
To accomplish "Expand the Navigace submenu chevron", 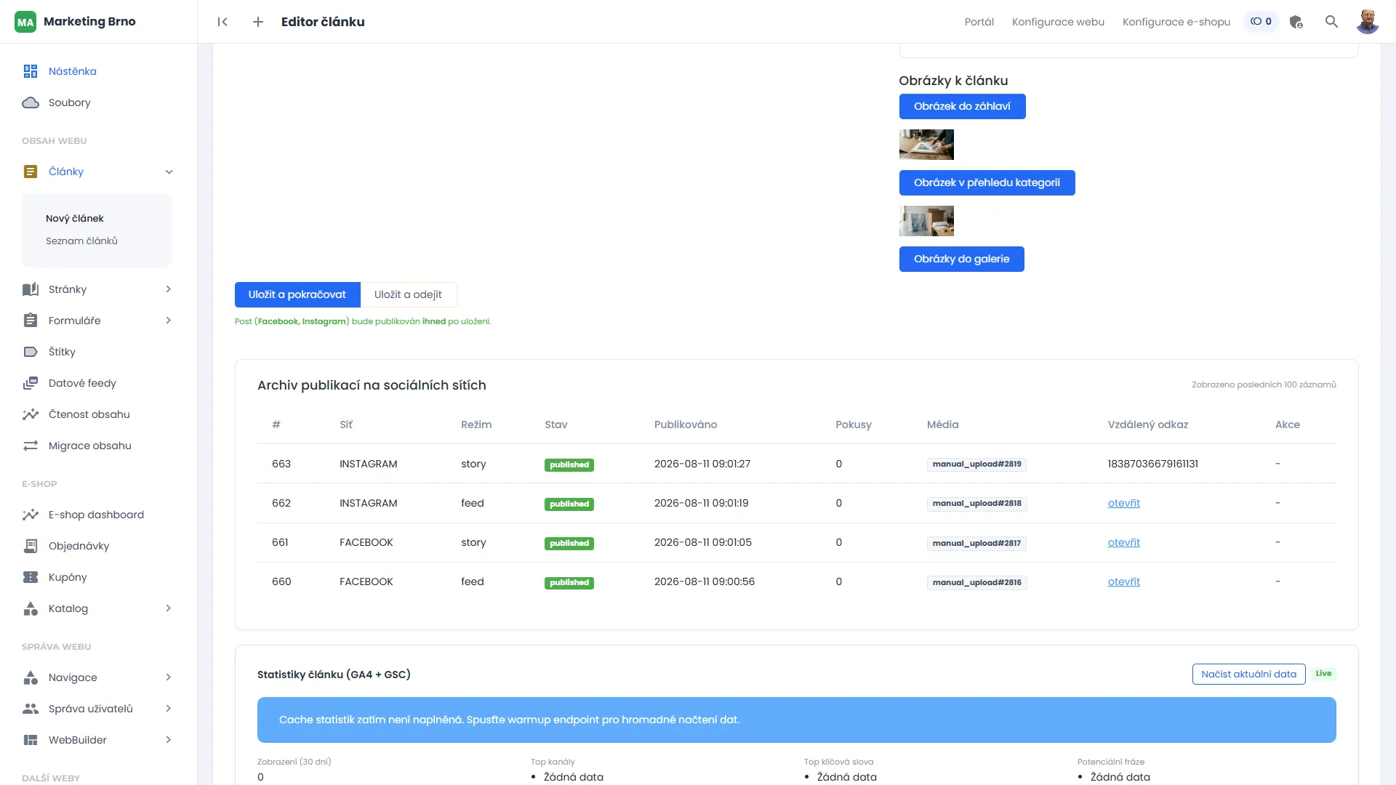I will coord(169,677).
